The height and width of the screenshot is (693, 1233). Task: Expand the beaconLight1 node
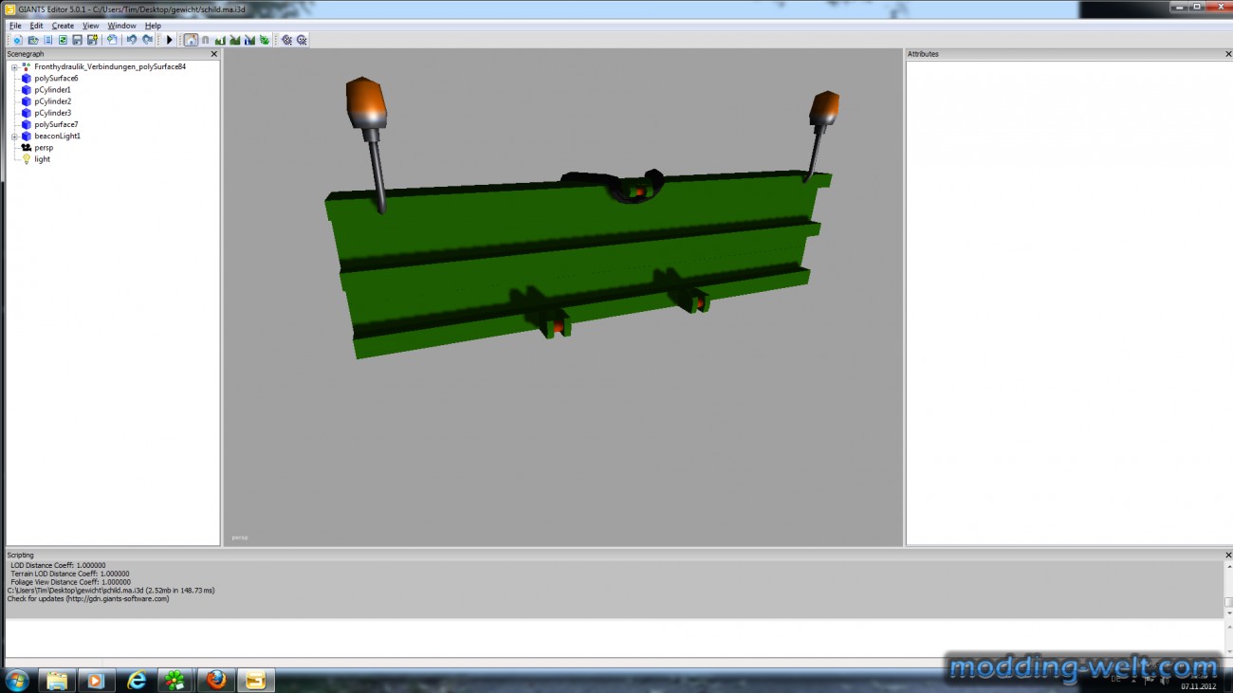[14, 137]
